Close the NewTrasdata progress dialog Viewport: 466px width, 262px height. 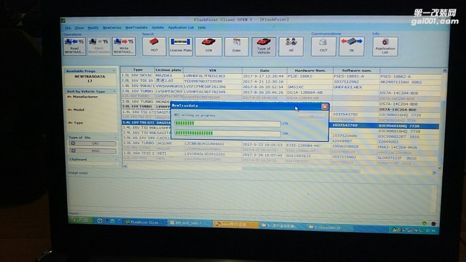[324, 106]
